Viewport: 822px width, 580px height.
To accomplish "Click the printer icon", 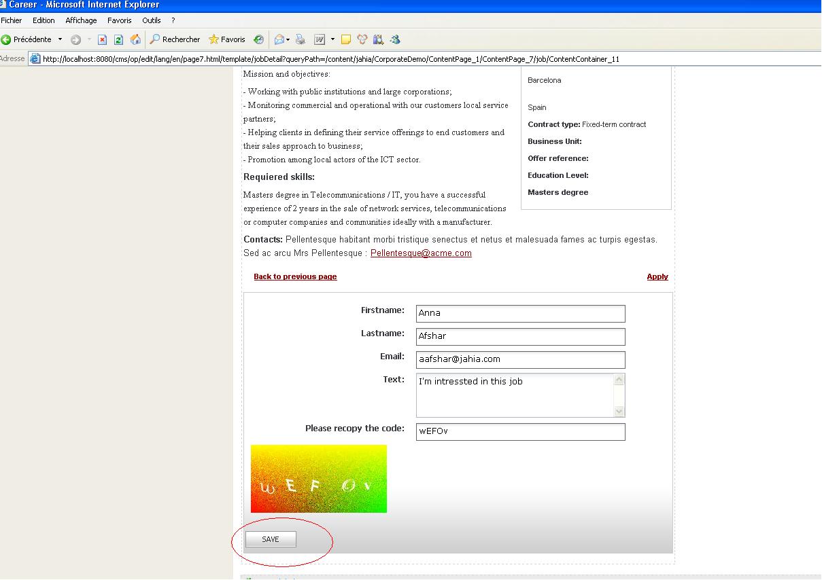I will pos(301,39).
